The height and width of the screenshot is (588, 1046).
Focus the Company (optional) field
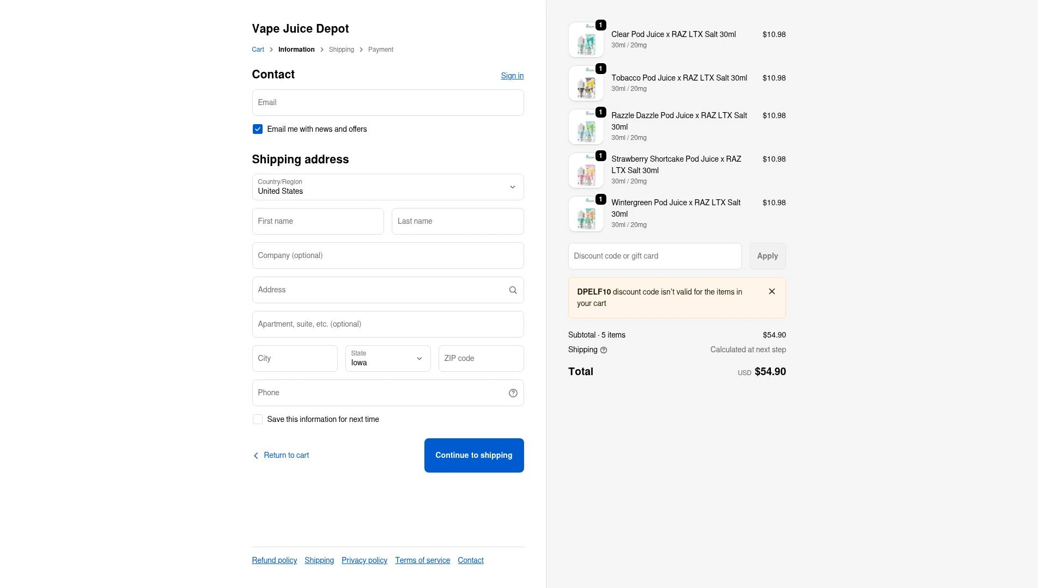pyautogui.click(x=388, y=256)
